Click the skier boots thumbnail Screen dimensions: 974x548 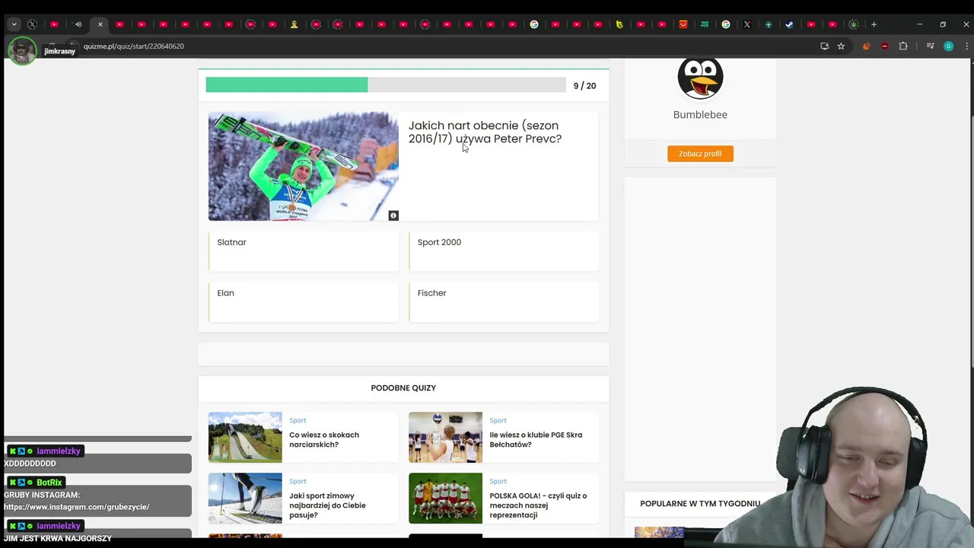245,499
